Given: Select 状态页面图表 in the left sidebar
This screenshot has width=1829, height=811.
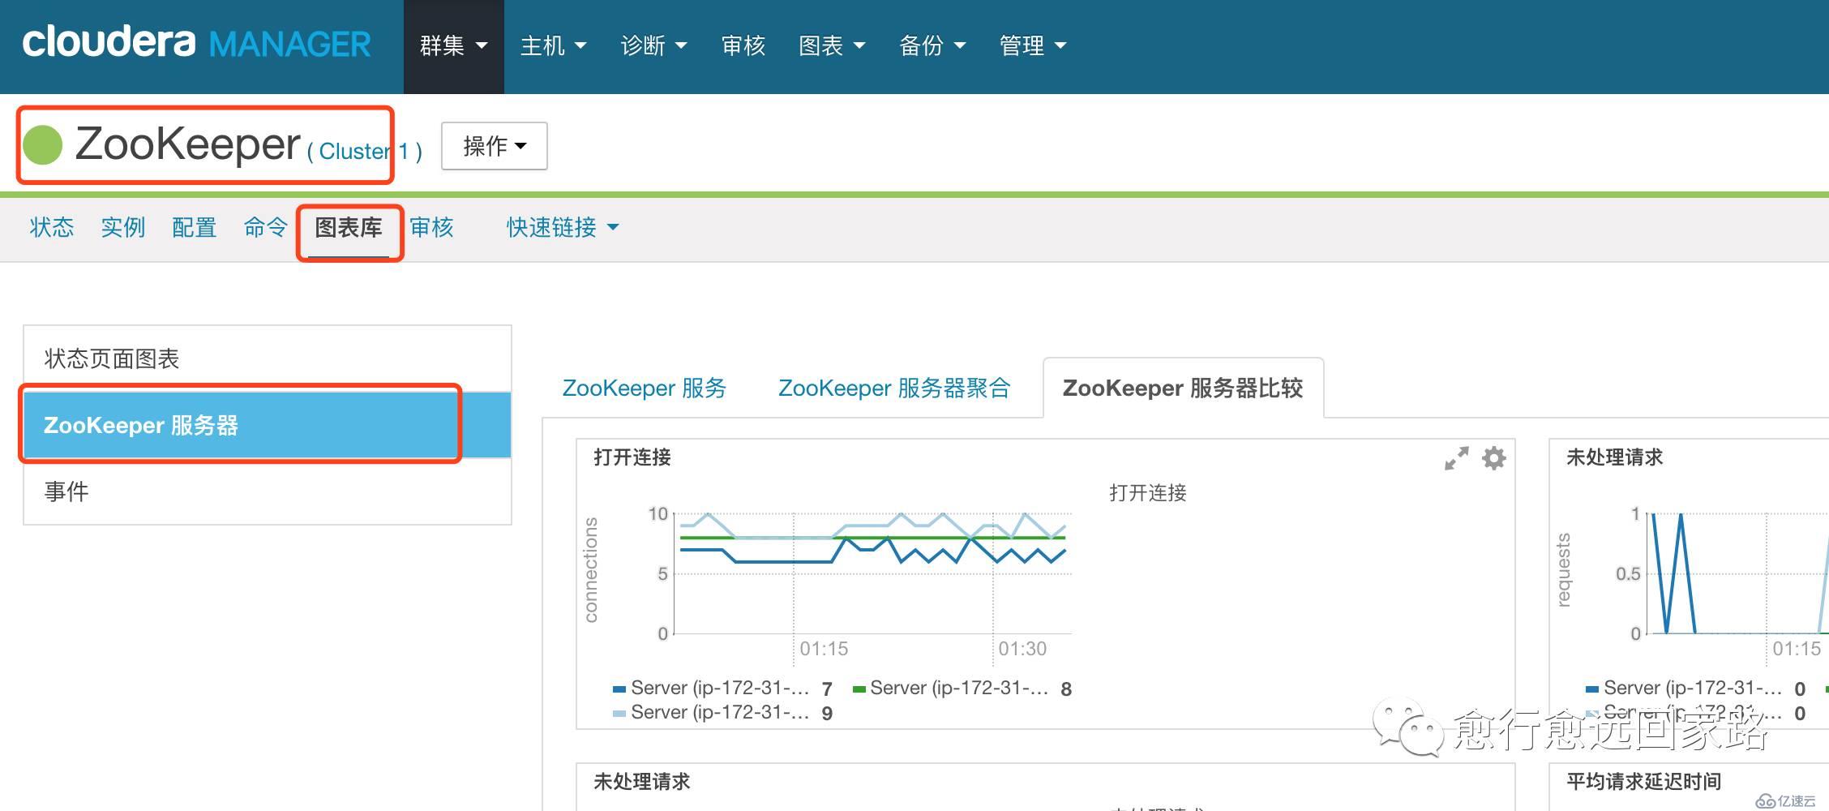Looking at the screenshot, I should tap(268, 358).
